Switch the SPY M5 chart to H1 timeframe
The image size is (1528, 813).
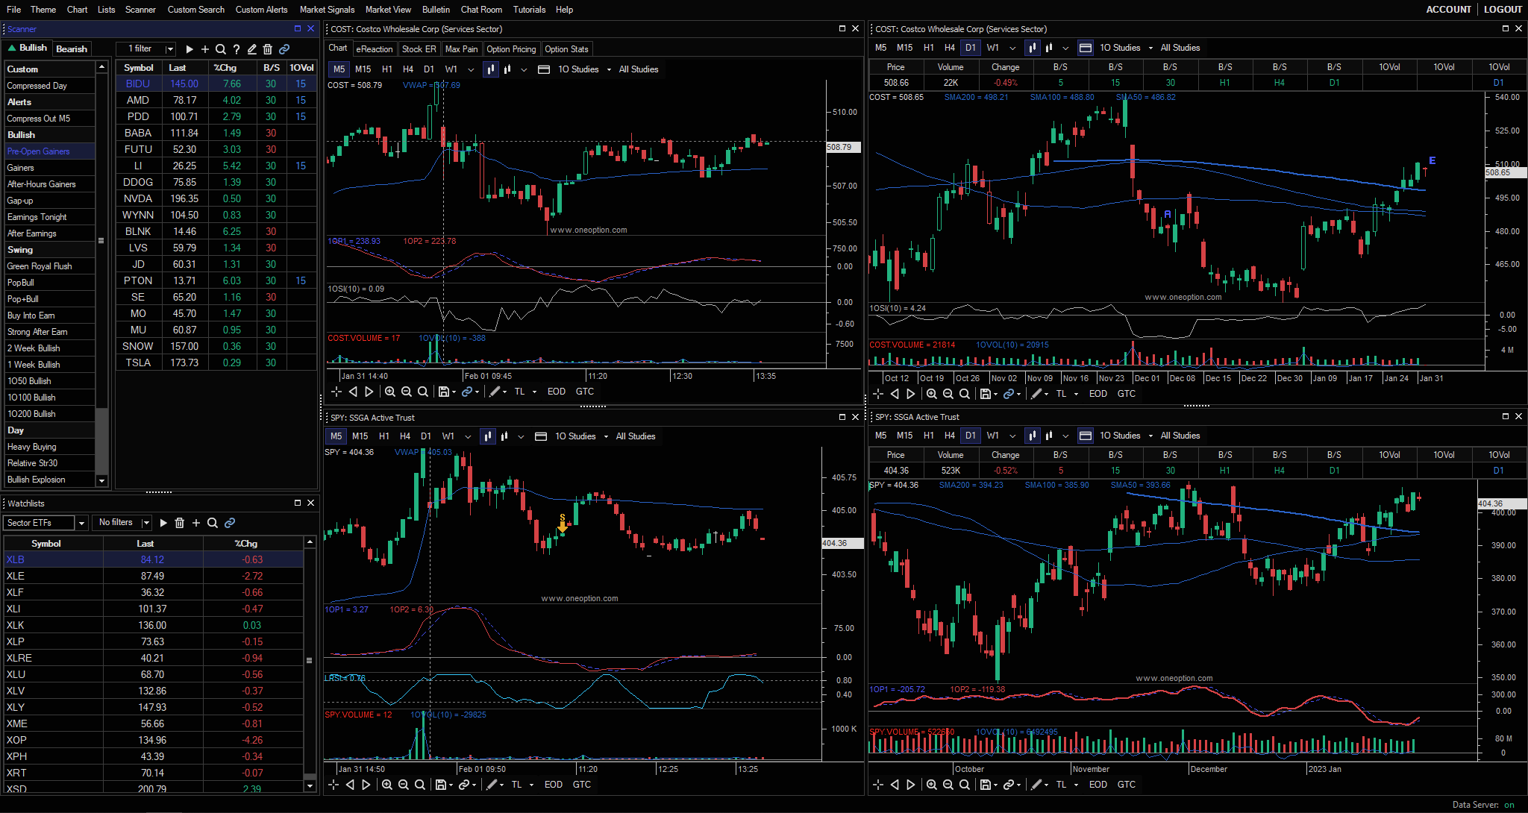coord(384,436)
